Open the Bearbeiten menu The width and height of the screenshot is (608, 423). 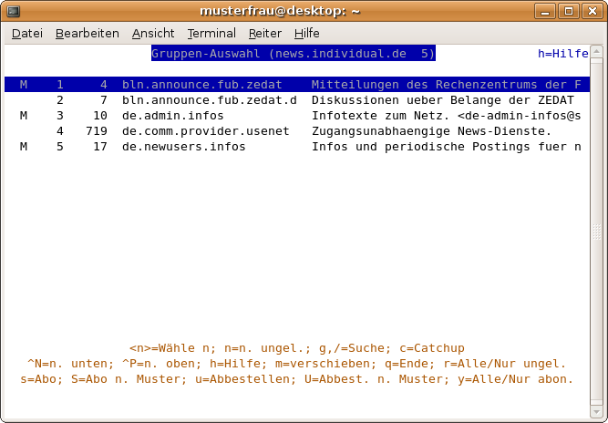87,33
